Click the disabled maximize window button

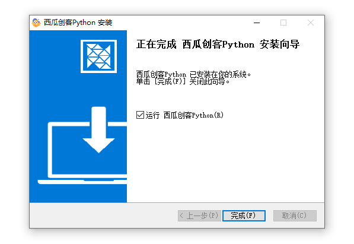(283, 23)
